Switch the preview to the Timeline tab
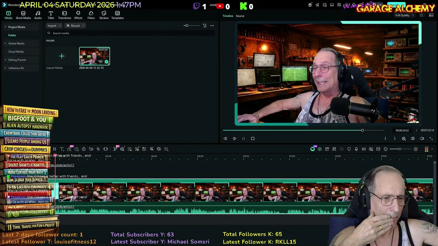This screenshot has height=246, width=438. pyautogui.click(x=228, y=16)
